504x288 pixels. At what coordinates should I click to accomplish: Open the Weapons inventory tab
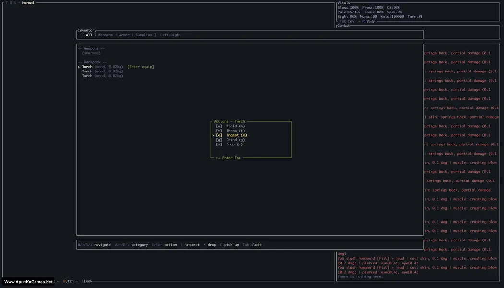pos(106,35)
